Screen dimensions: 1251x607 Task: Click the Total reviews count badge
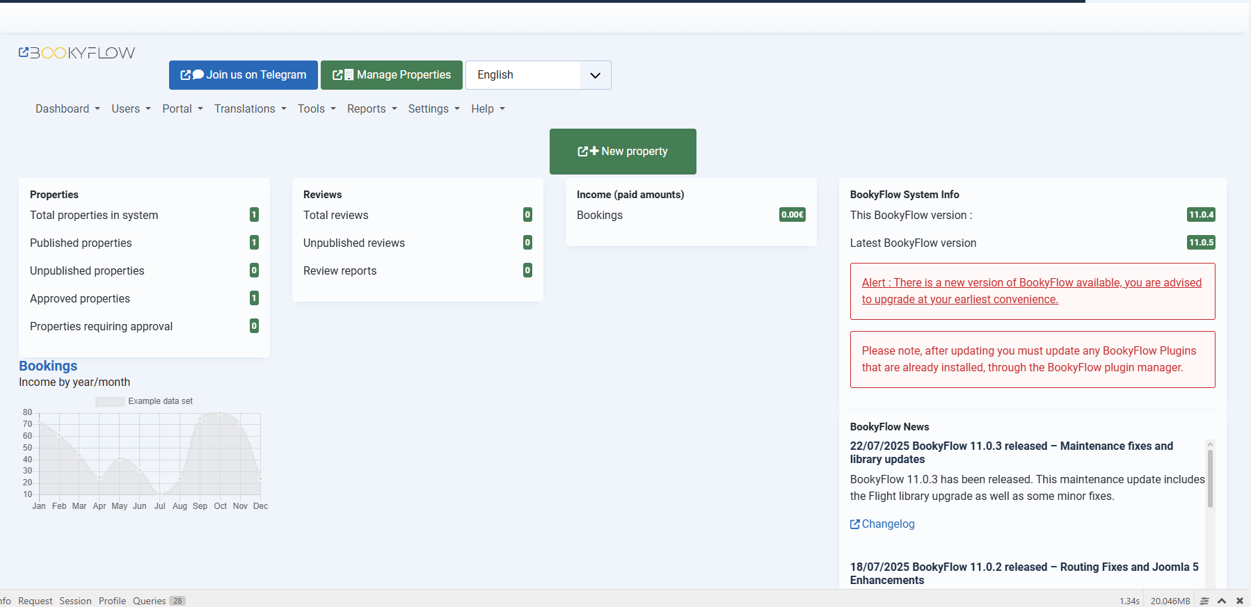[528, 215]
